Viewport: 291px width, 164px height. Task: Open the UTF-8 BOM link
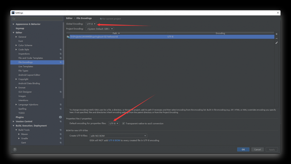pyautogui.click(x=114, y=140)
